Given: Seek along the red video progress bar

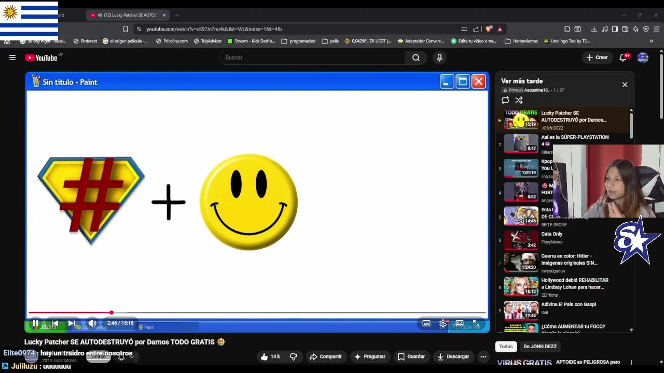Looking at the screenshot, I should 257,313.
